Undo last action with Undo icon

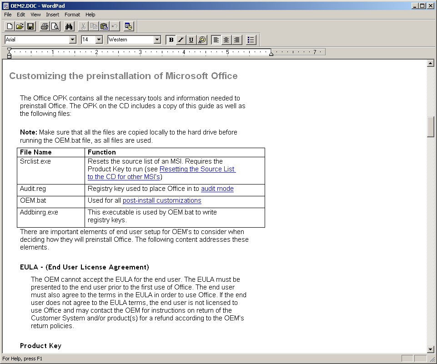point(115,26)
